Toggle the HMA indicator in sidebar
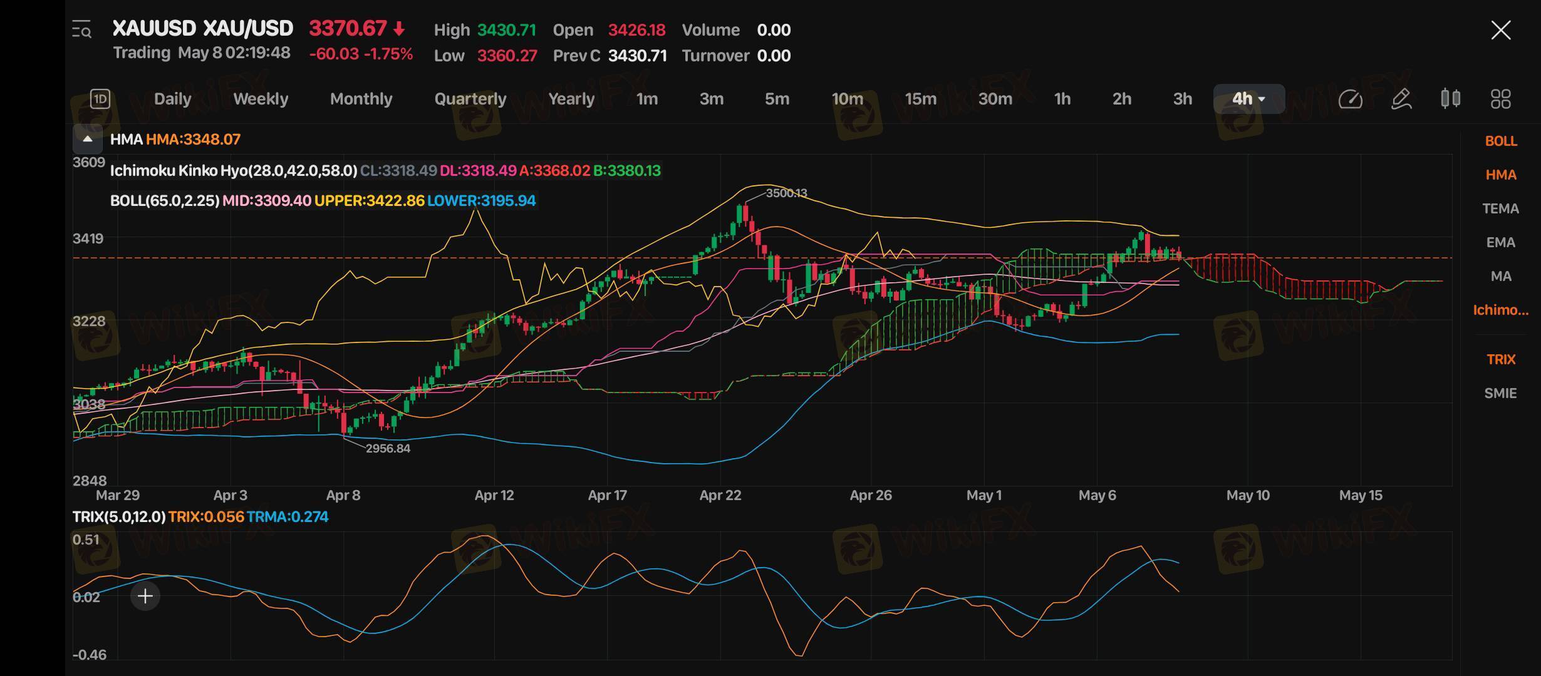Screen dimensions: 1541x676 coord(1500,175)
